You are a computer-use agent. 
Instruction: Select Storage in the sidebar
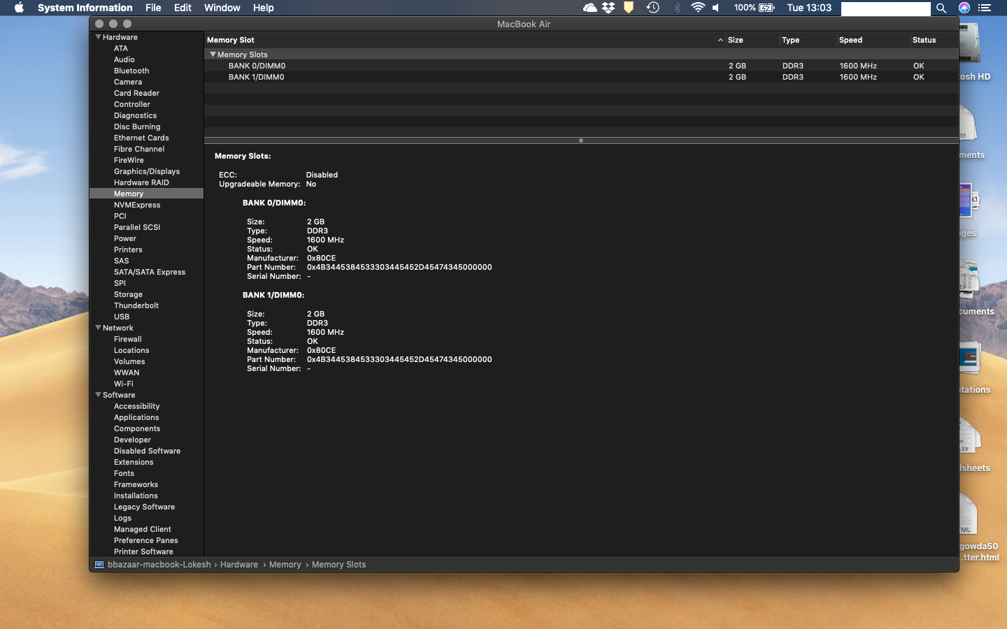coord(128,294)
